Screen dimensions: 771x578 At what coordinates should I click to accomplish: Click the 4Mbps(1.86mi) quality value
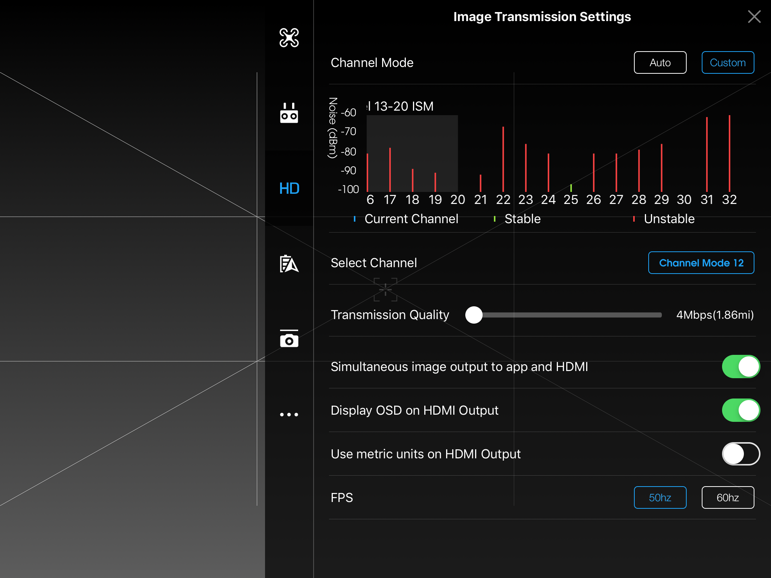click(x=715, y=315)
